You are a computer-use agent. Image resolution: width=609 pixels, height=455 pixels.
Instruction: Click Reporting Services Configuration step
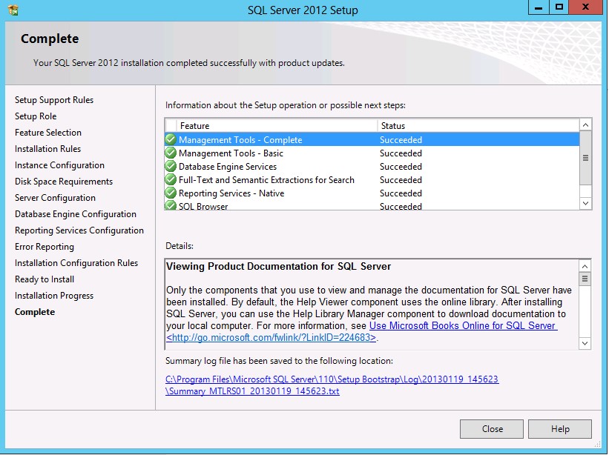coord(79,230)
